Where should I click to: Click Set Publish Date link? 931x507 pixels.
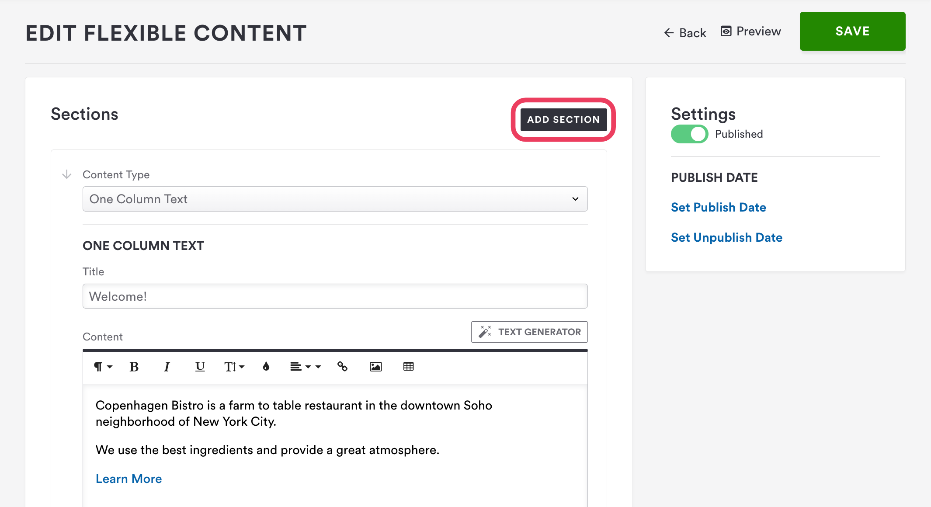718,207
